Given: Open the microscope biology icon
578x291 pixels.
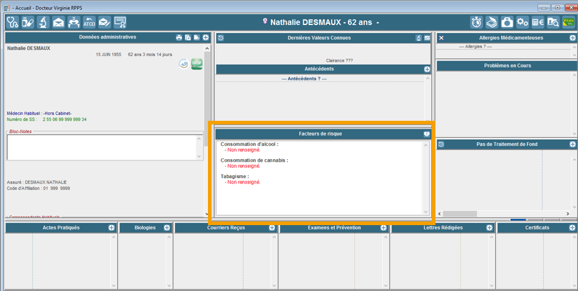Looking at the screenshot, I should [x=43, y=23].
